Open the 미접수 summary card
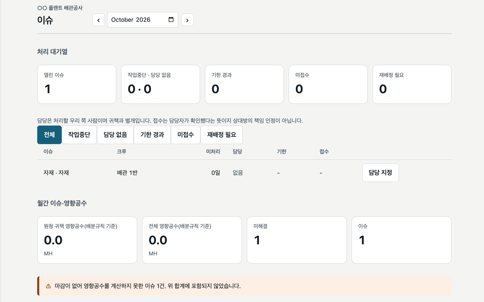This screenshot has height=302, width=484. [328, 84]
